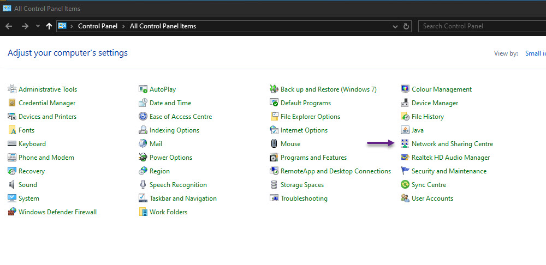Click the Internet Options icon

(274, 130)
